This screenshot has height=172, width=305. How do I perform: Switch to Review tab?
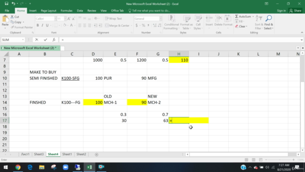click(91, 11)
